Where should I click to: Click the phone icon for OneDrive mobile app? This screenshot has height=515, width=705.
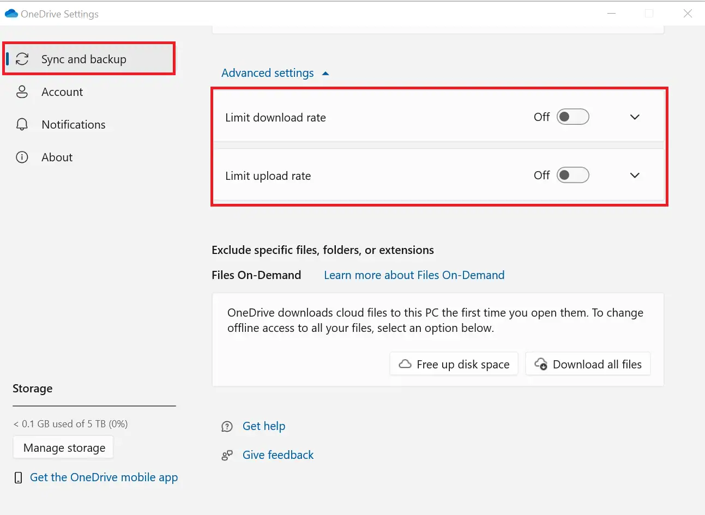(18, 477)
